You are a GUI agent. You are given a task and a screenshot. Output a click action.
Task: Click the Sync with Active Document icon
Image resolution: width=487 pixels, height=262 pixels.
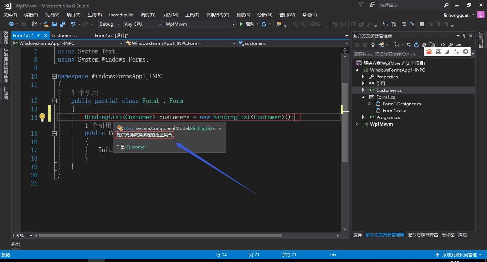click(x=409, y=45)
